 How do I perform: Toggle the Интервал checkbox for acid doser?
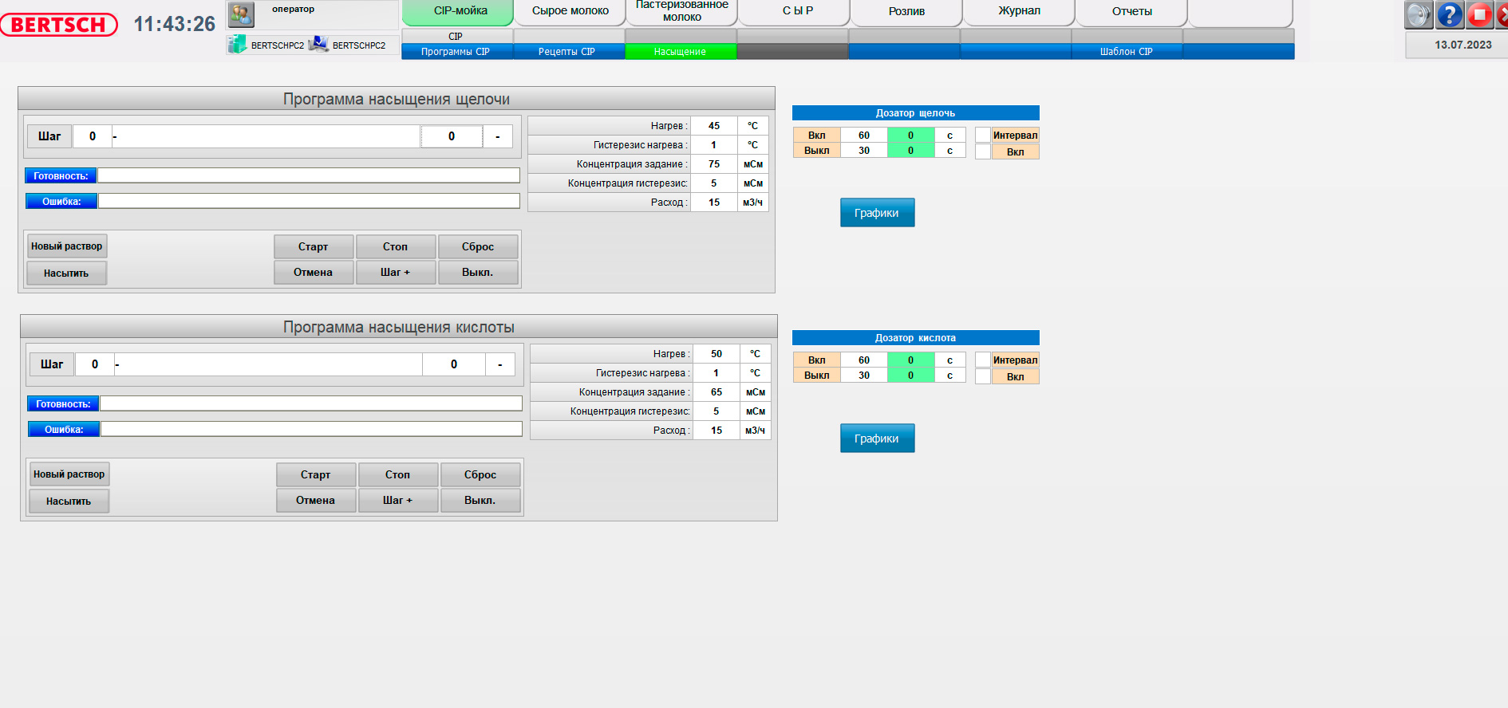(983, 360)
